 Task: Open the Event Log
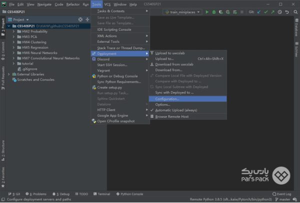(x=281, y=194)
